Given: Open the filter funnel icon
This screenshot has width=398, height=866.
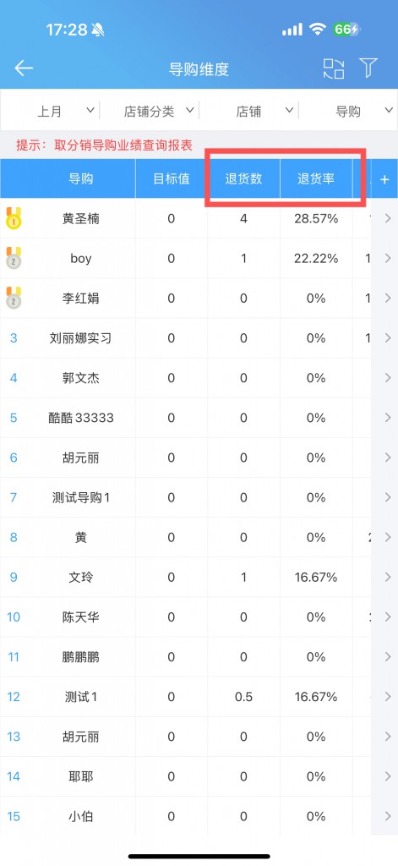Looking at the screenshot, I should coord(368,68).
